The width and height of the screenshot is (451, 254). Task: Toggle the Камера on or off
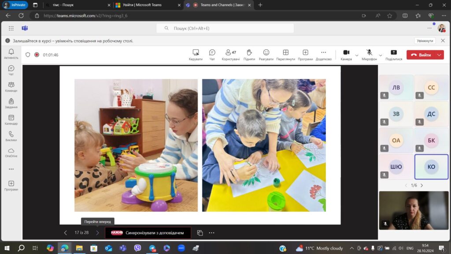[346, 55]
